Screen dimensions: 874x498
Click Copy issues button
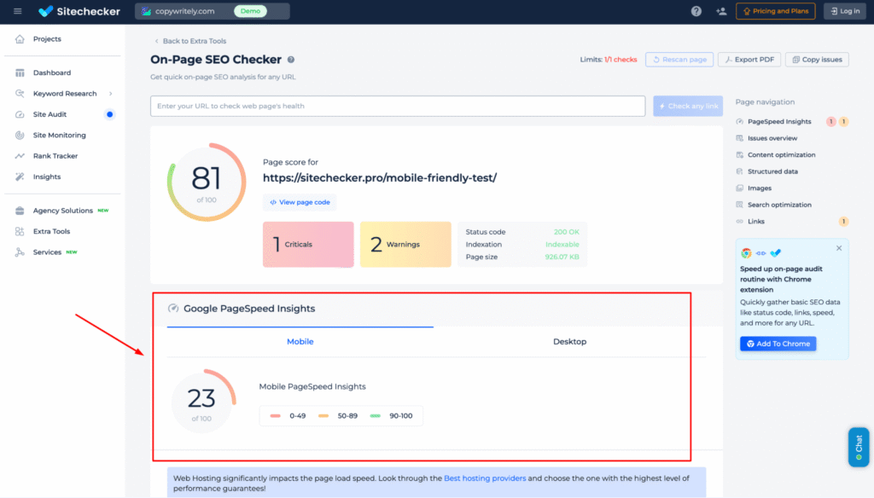817,60
